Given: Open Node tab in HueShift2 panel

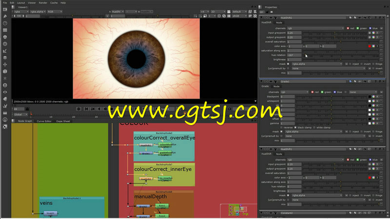Looking at the screenshot, I should 279,22.
